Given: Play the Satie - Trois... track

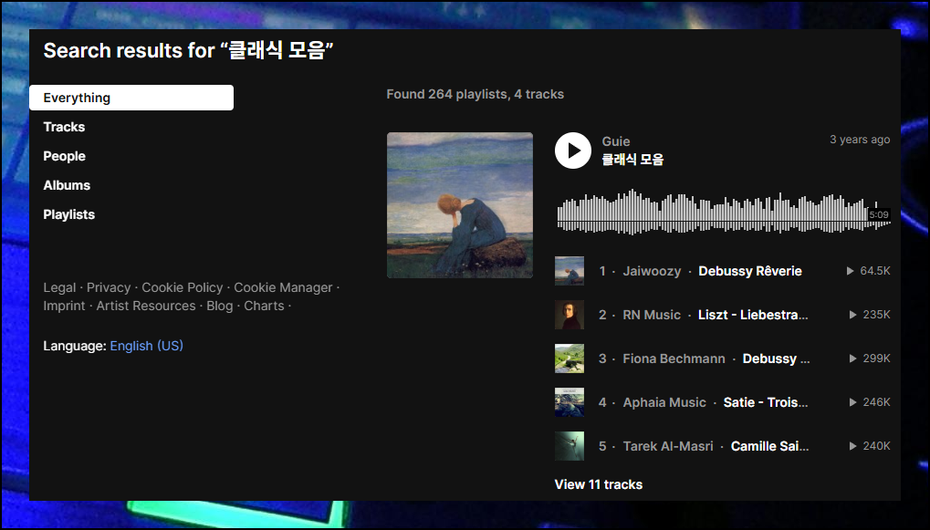Looking at the screenshot, I should click(x=766, y=402).
